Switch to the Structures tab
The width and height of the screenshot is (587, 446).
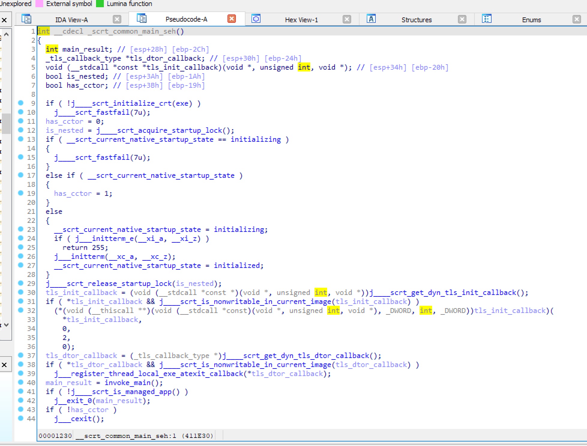coord(416,20)
